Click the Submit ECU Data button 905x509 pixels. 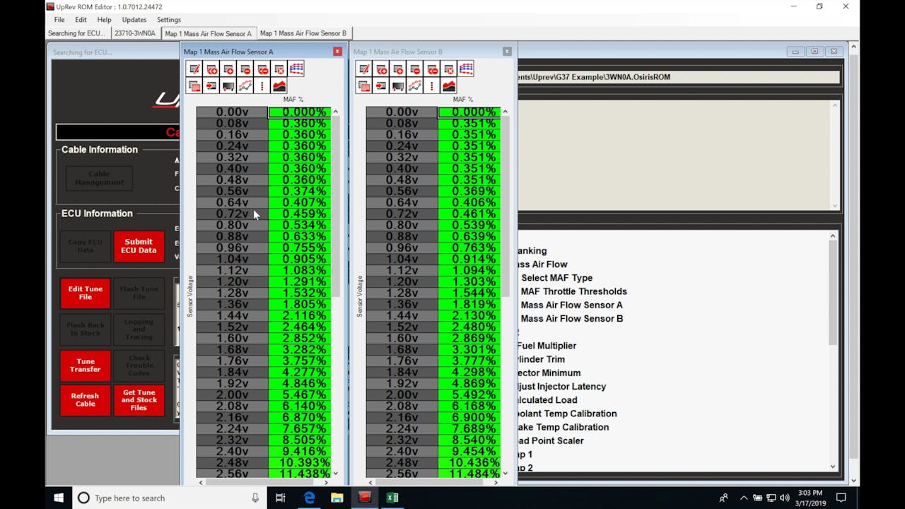[139, 246]
